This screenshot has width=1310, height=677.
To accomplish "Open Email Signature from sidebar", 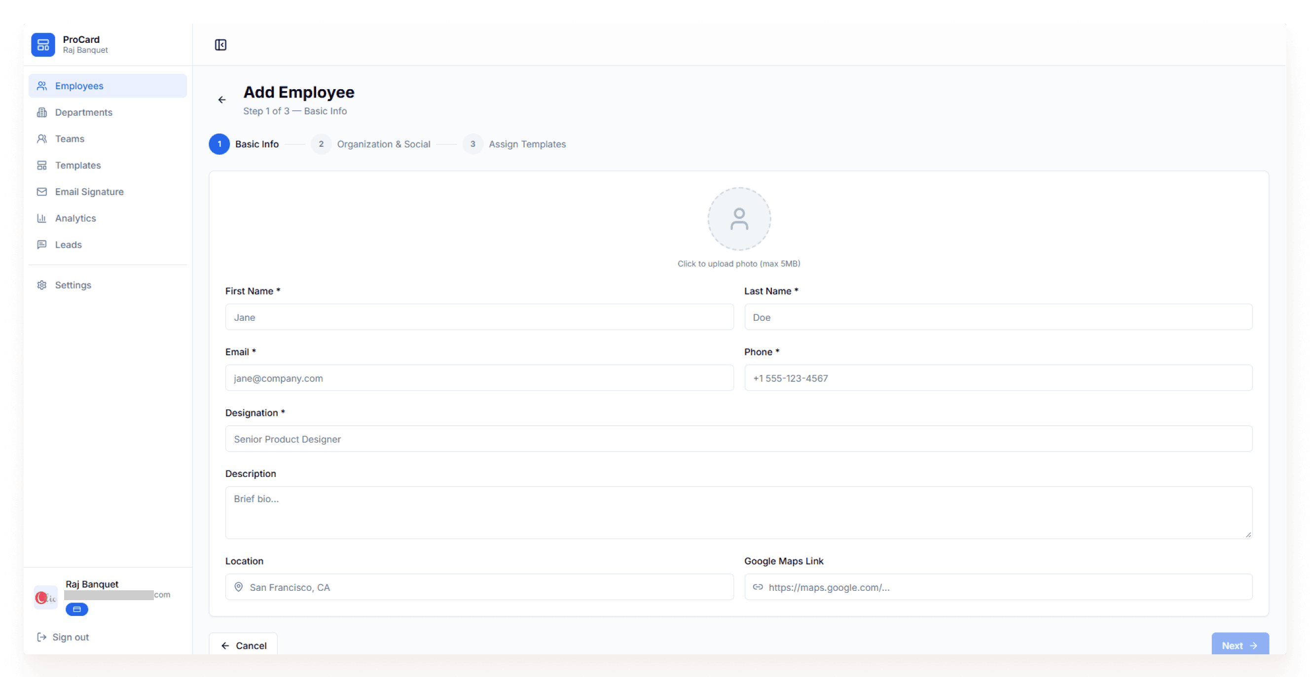I will (108, 192).
